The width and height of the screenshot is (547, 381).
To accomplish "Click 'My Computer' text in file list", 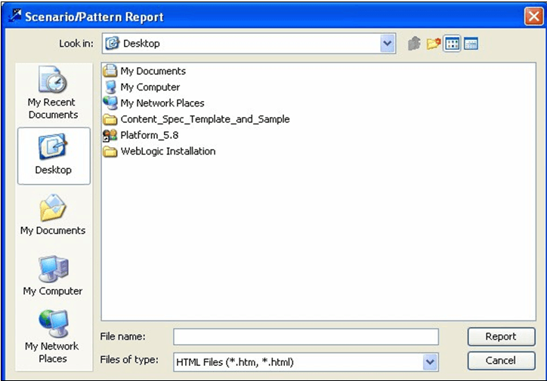I will pos(150,87).
